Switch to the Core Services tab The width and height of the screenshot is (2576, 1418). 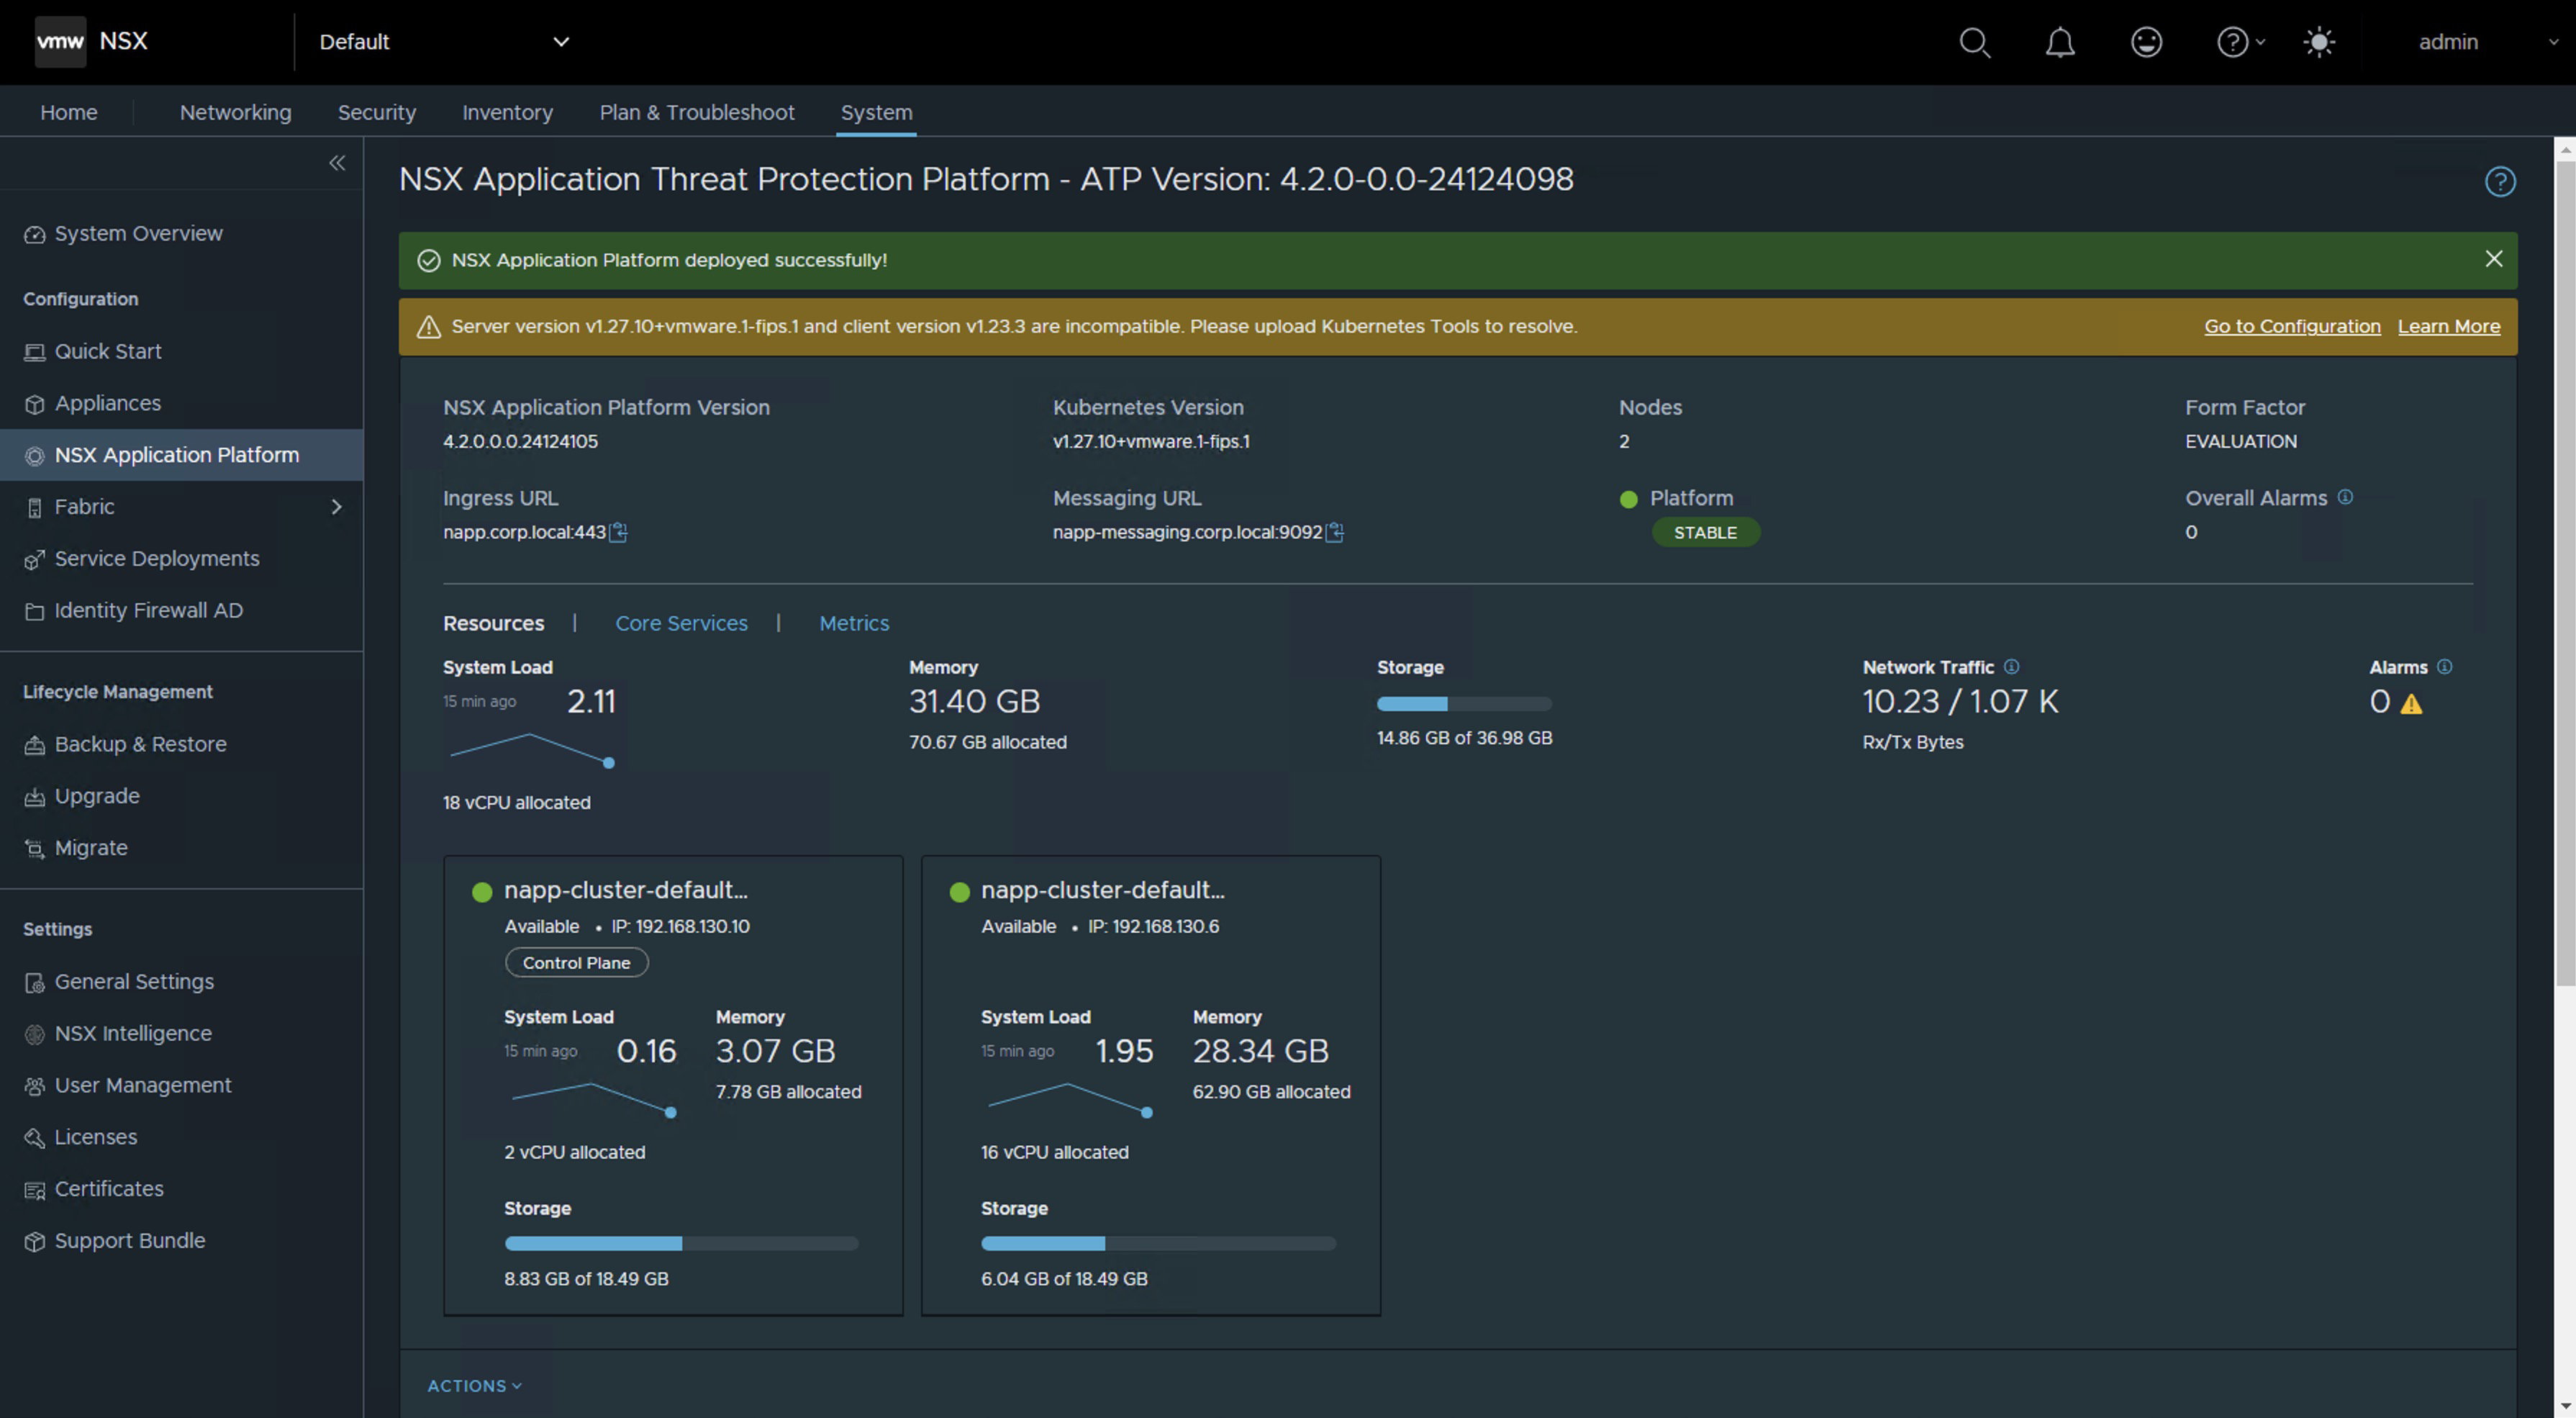[681, 623]
